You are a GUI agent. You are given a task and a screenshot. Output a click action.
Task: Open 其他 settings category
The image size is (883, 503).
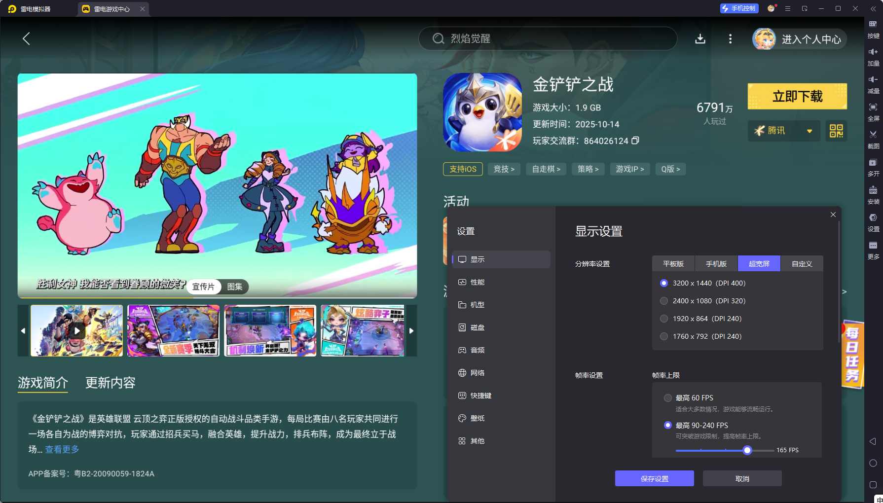point(501,441)
